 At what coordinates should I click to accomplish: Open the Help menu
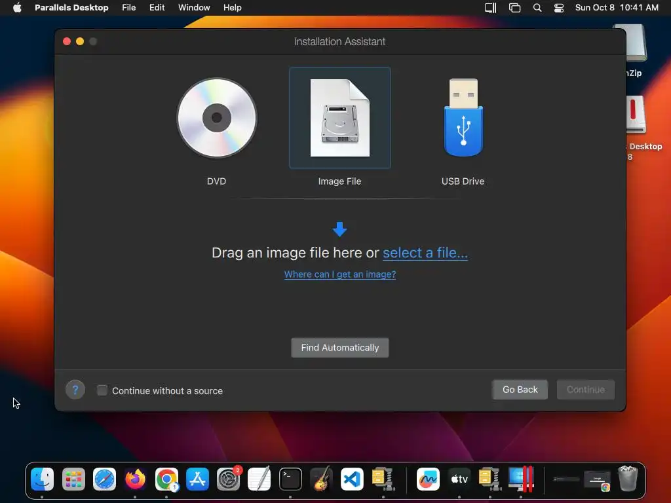click(233, 8)
